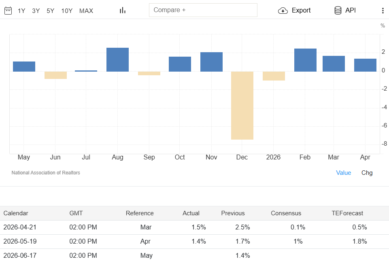Open the chart type bar icon
Viewport: 389px width, 261px height.
[x=123, y=11]
